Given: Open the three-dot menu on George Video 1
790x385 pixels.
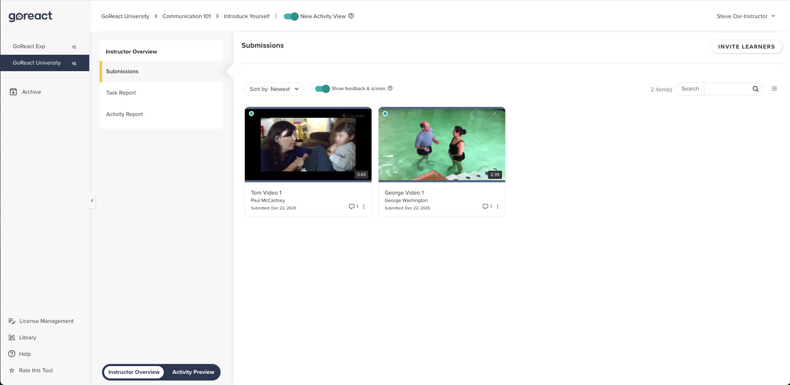Looking at the screenshot, I should coord(497,206).
